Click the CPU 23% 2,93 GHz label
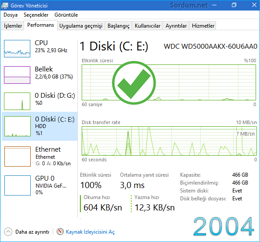Image resolution: width=260 pixels, height=242 pixels. pyautogui.click(x=51, y=46)
